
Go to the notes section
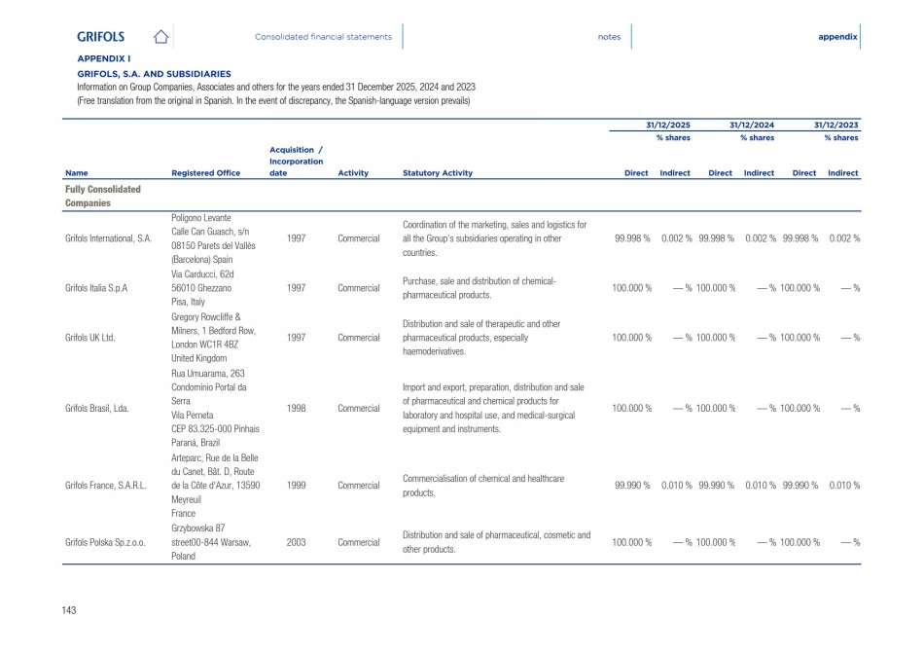[609, 37]
